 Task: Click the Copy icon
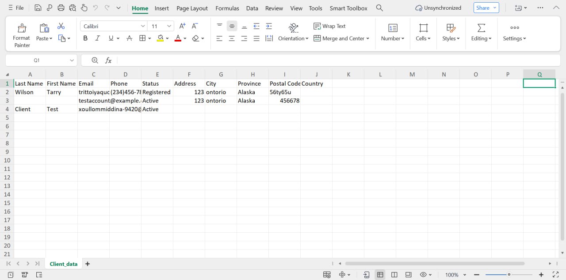pos(62,38)
